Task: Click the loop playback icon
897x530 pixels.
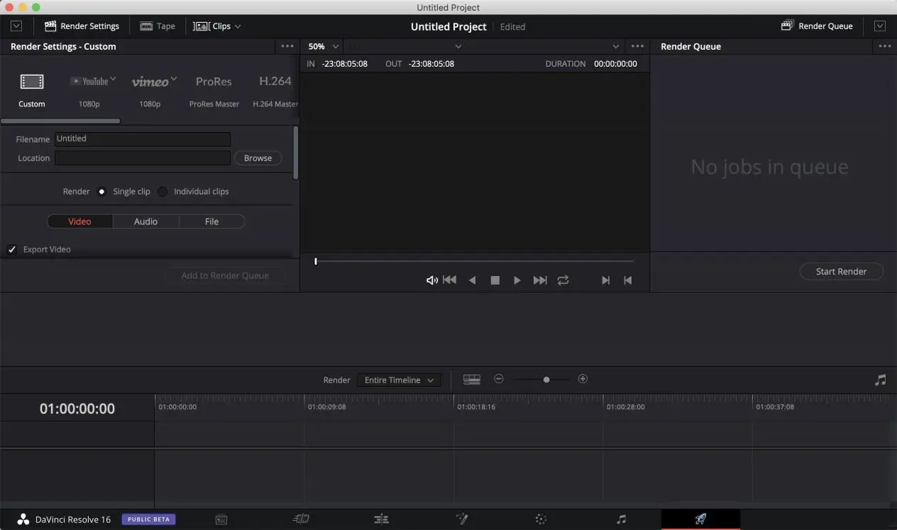Action: (563, 280)
